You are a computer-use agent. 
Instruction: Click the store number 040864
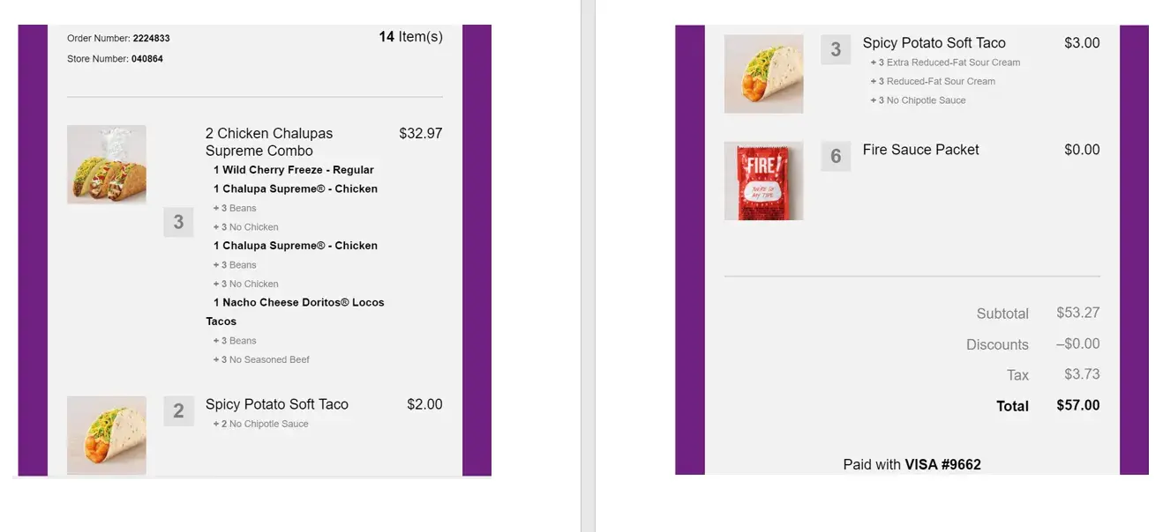click(x=146, y=59)
